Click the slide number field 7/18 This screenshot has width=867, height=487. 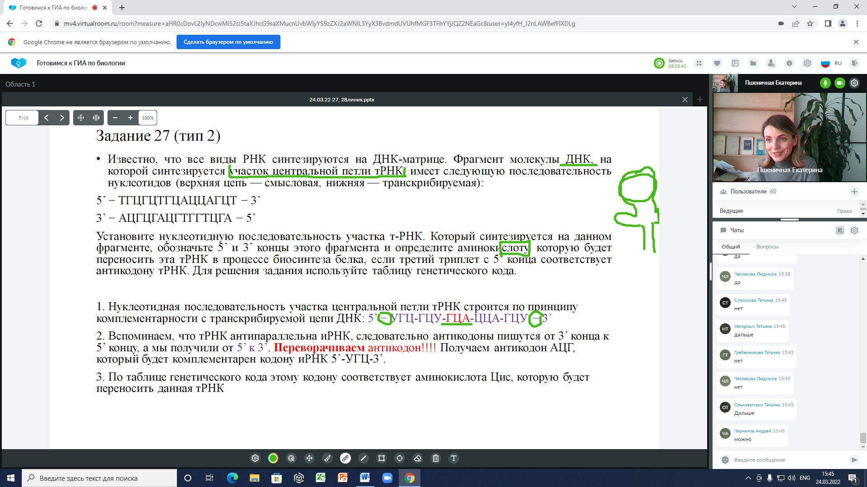coord(22,118)
